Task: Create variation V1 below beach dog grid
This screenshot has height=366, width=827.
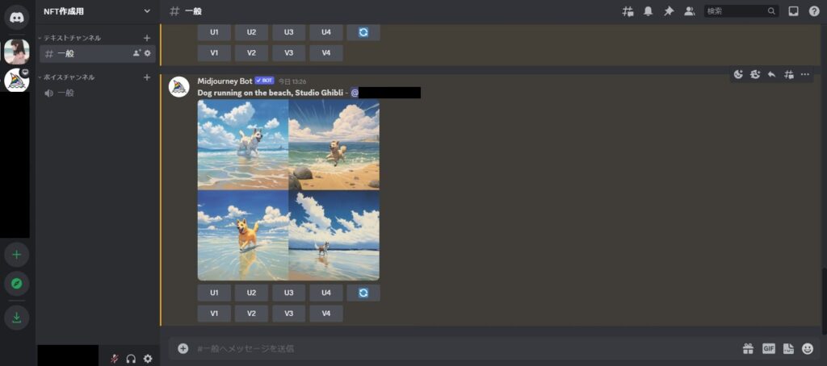Action: tap(214, 314)
